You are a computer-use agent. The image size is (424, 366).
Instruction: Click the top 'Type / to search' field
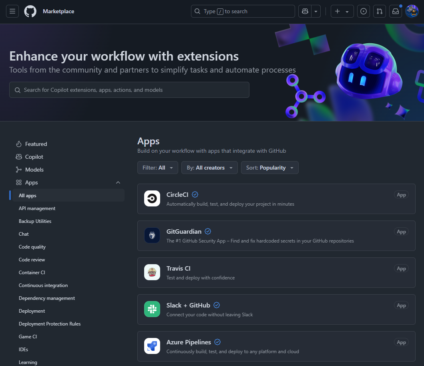[x=243, y=11]
